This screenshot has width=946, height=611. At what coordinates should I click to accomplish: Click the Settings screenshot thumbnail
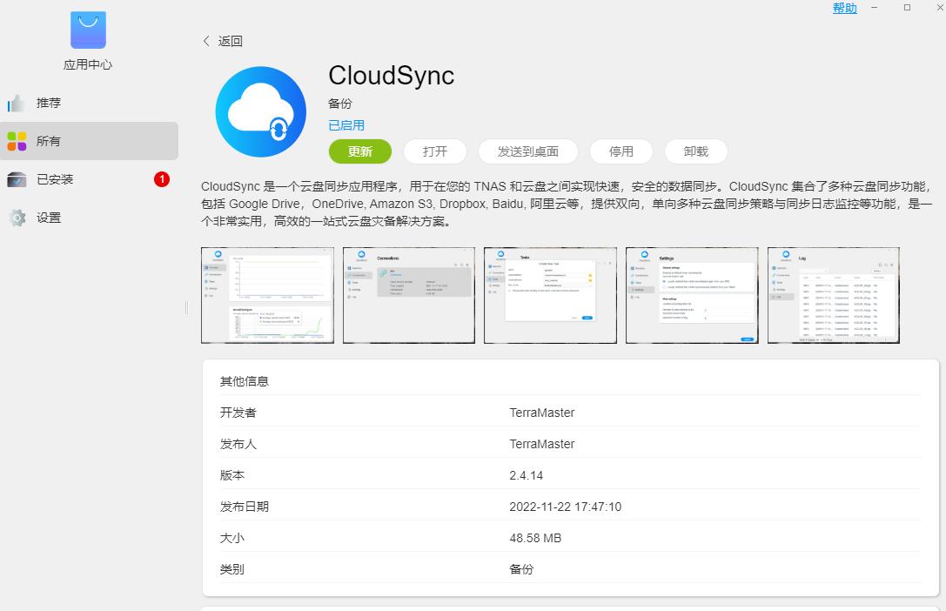pyautogui.click(x=691, y=294)
